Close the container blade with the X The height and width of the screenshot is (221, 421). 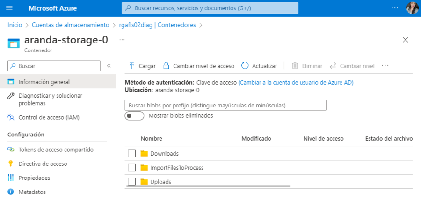coord(406,40)
